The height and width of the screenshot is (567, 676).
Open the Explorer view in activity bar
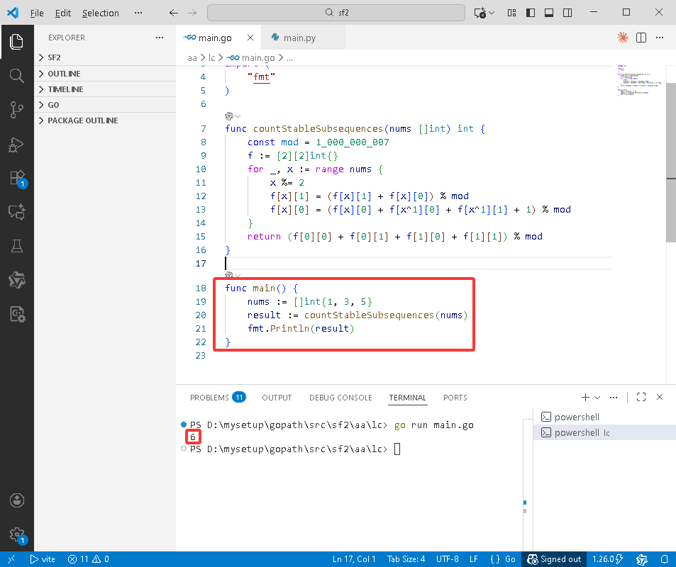pyautogui.click(x=16, y=42)
